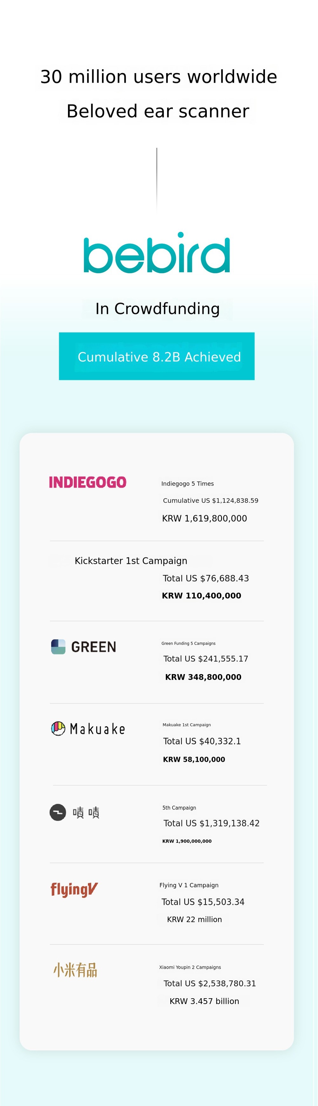
Task: Click the KRW 3.457 billion amount
Action: tap(204, 1001)
